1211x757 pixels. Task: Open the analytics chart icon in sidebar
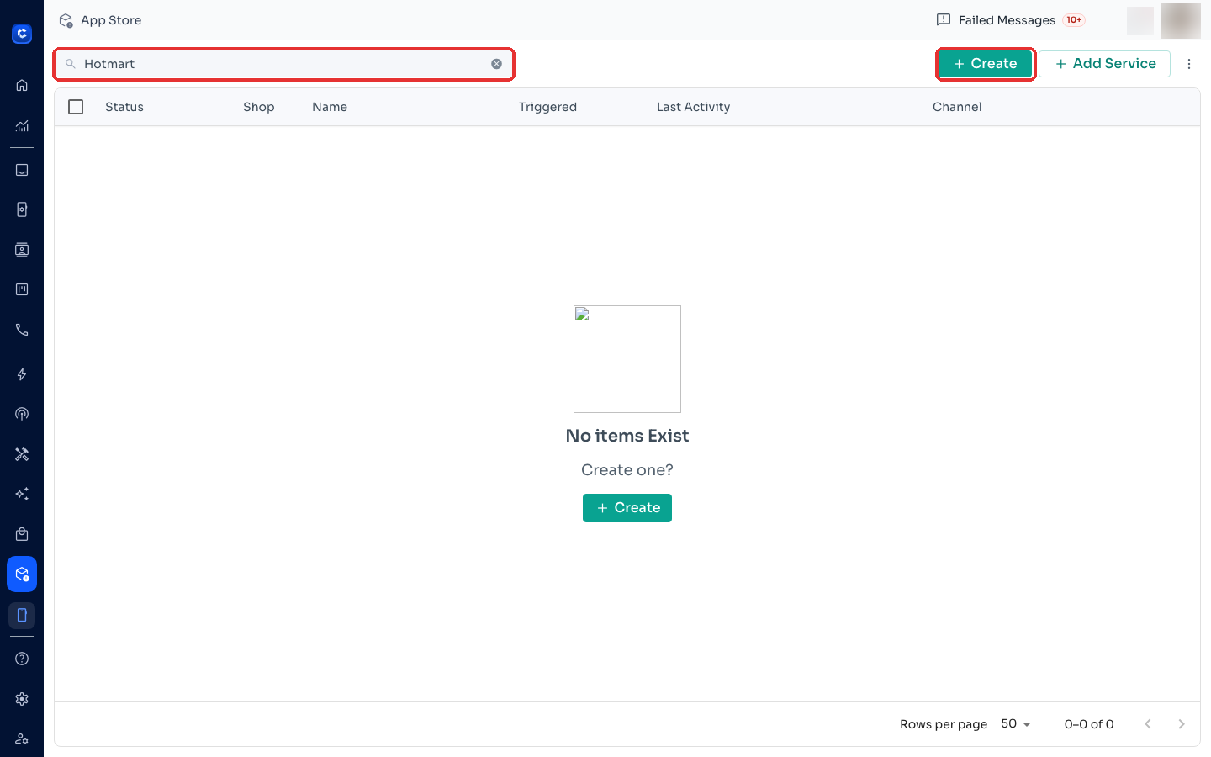click(x=22, y=126)
